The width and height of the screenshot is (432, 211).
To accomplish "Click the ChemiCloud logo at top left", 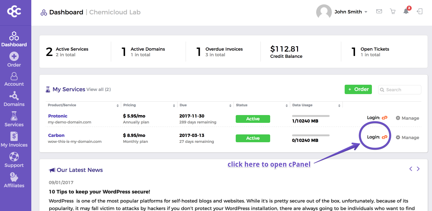I will (x=14, y=12).
